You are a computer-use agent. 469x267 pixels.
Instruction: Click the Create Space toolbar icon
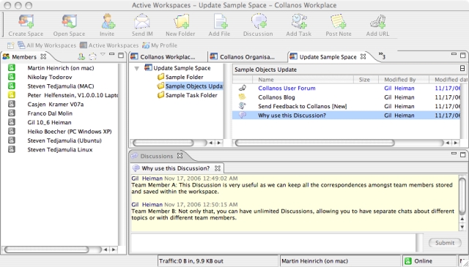[x=26, y=21]
